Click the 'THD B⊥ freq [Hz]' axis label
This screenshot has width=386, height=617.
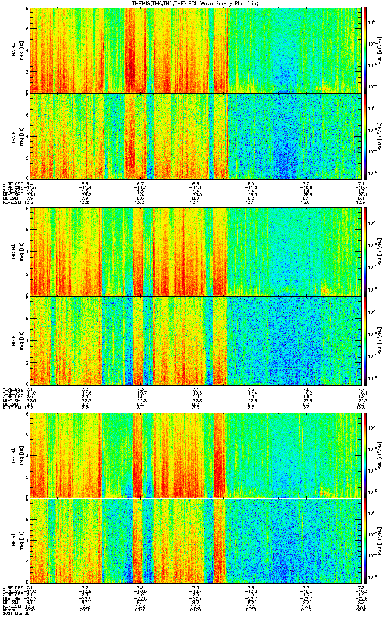pos(17,251)
